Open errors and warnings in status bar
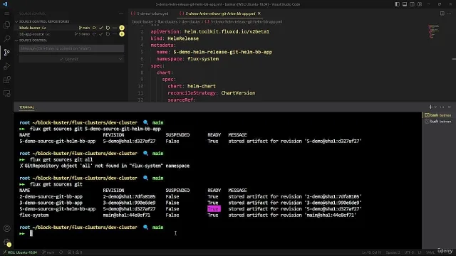The width and height of the screenshot is (456, 256). point(75,252)
